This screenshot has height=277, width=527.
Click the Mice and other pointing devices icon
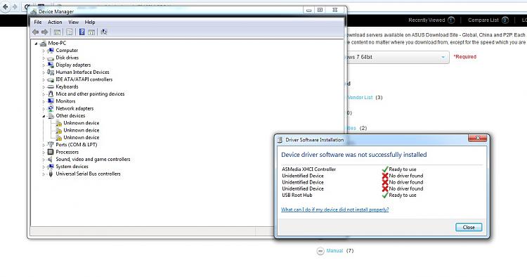pos(51,94)
